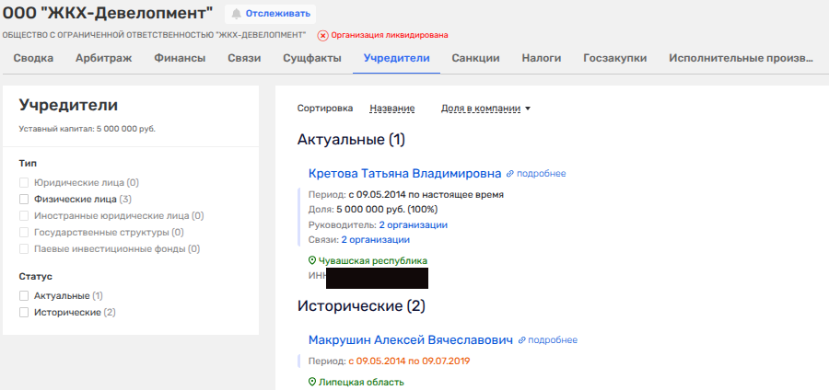Open the Исполнительные производства tab
This screenshot has height=390, width=829.
tap(741, 58)
